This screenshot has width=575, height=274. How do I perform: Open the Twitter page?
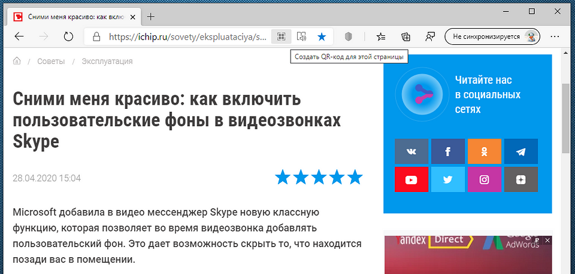448,179
